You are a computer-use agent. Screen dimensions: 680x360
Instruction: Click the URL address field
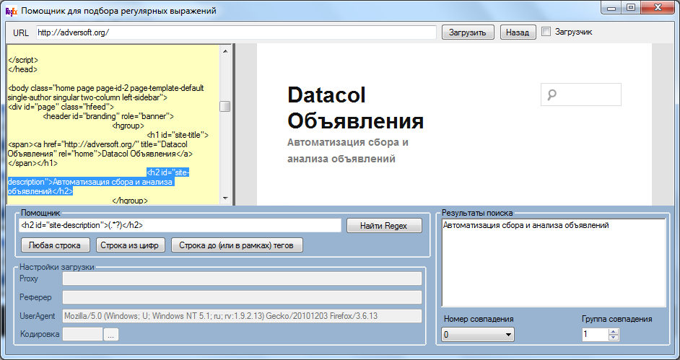pyautogui.click(x=235, y=32)
